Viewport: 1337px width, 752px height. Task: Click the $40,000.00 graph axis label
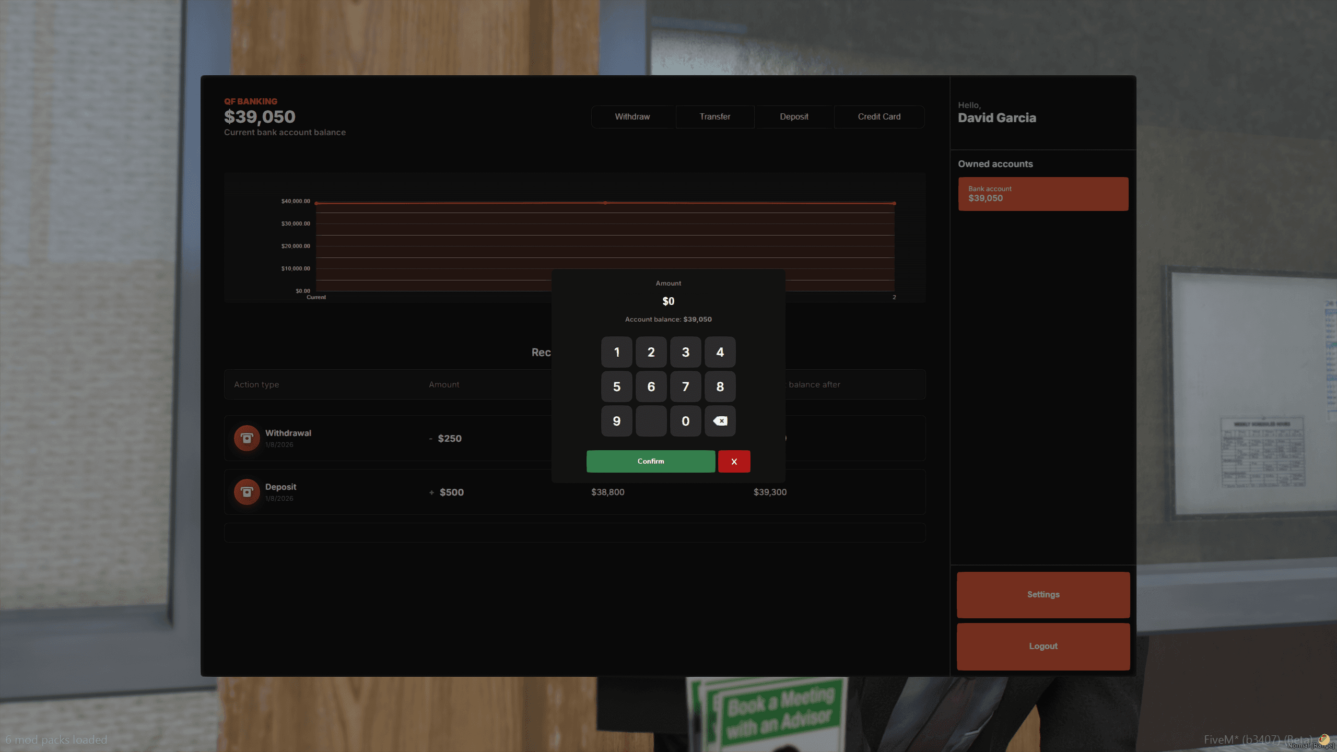(x=296, y=202)
